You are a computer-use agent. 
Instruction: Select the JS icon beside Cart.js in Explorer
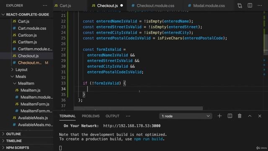tap(14, 21)
